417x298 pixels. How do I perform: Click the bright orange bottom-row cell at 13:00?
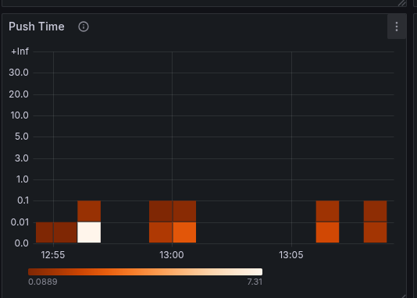(x=184, y=232)
